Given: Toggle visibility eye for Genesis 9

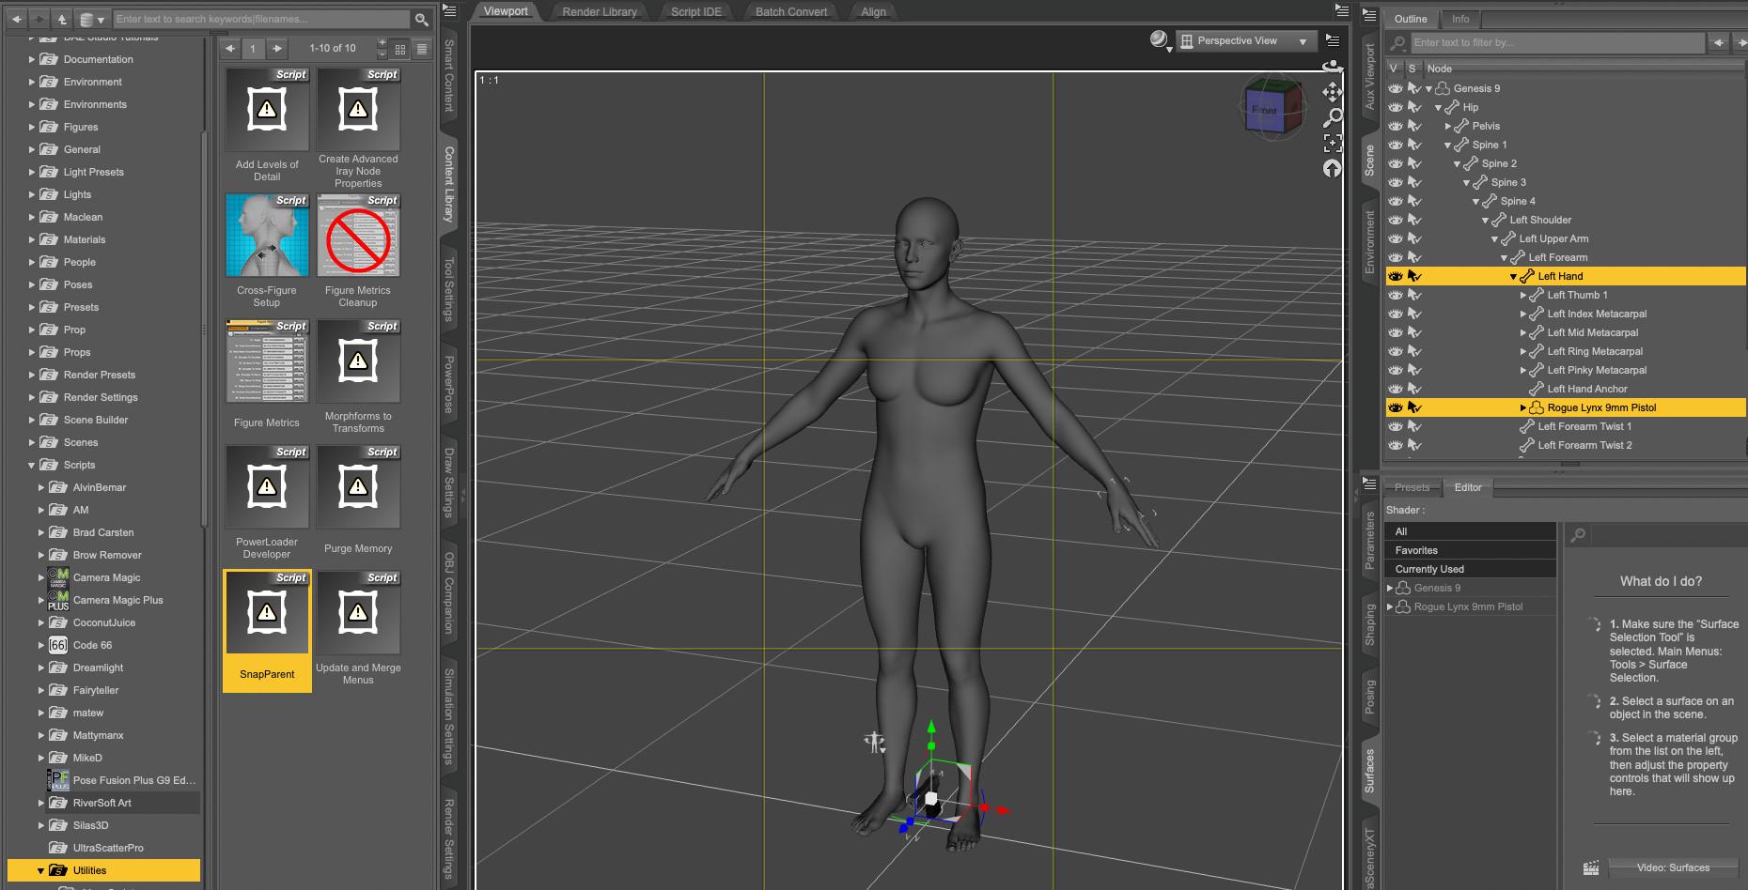Looking at the screenshot, I should (1396, 88).
